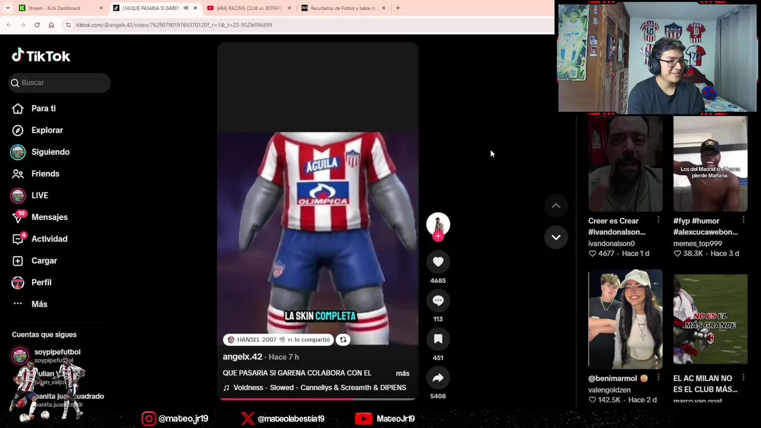Open the #fyp #humor video thumbnail
The height and width of the screenshot is (428, 761).
710,164
